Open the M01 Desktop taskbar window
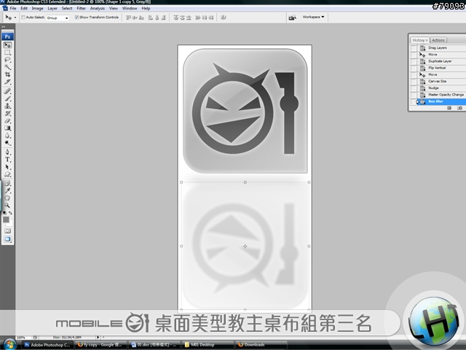 (207, 345)
